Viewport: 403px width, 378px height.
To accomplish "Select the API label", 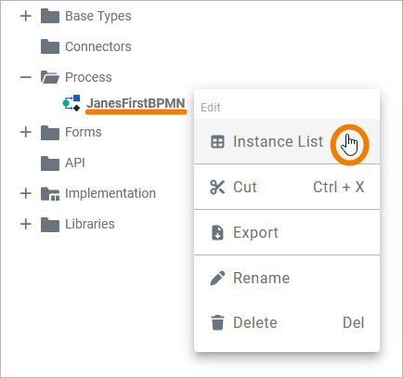I will click(x=75, y=163).
